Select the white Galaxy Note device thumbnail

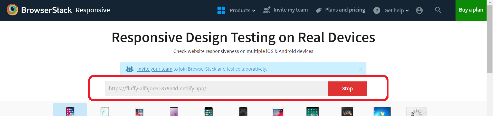click(105, 111)
